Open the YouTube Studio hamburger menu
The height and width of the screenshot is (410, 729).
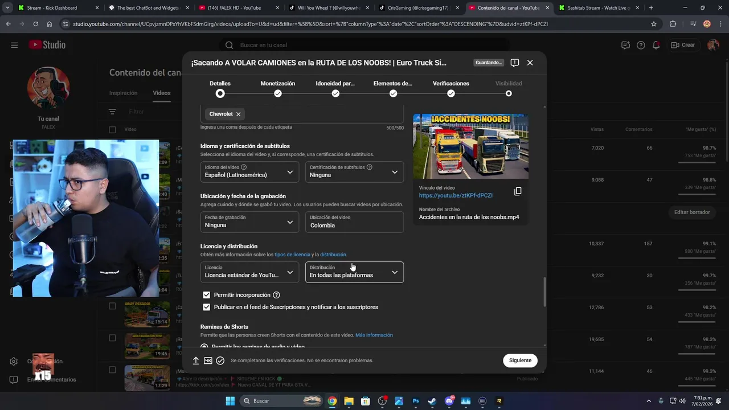14,45
